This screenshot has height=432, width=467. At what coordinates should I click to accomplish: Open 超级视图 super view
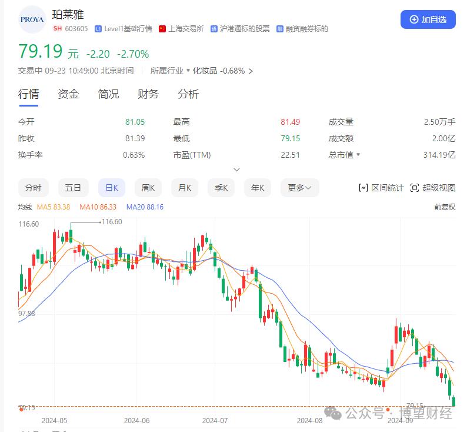point(433,188)
